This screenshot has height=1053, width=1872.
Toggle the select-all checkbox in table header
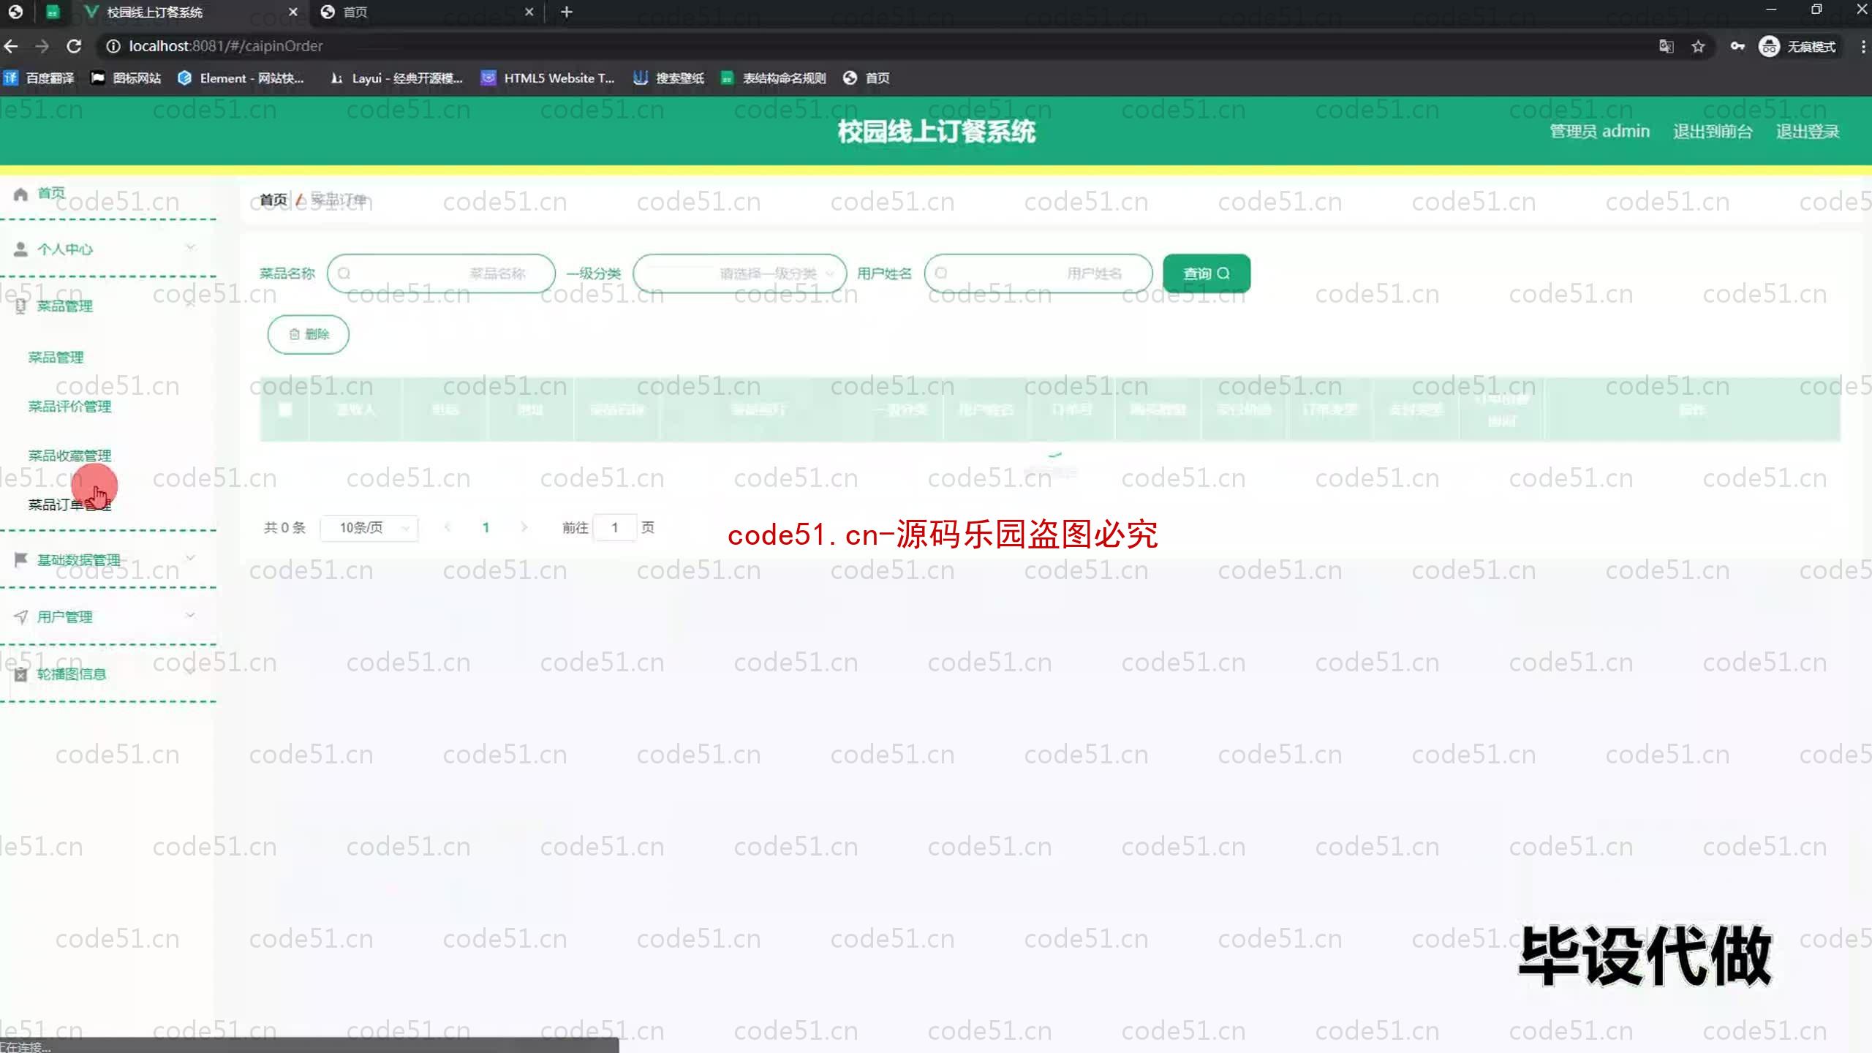coord(285,409)
